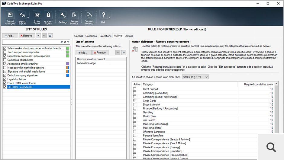Expand the Import Export dropdown arrow
Viewport: 284px width, 160px height.
pos(28,18)
